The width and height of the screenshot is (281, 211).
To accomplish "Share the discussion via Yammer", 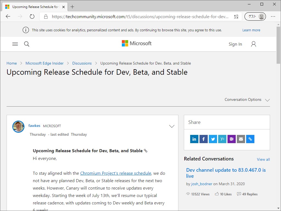I will click(222, 139).
